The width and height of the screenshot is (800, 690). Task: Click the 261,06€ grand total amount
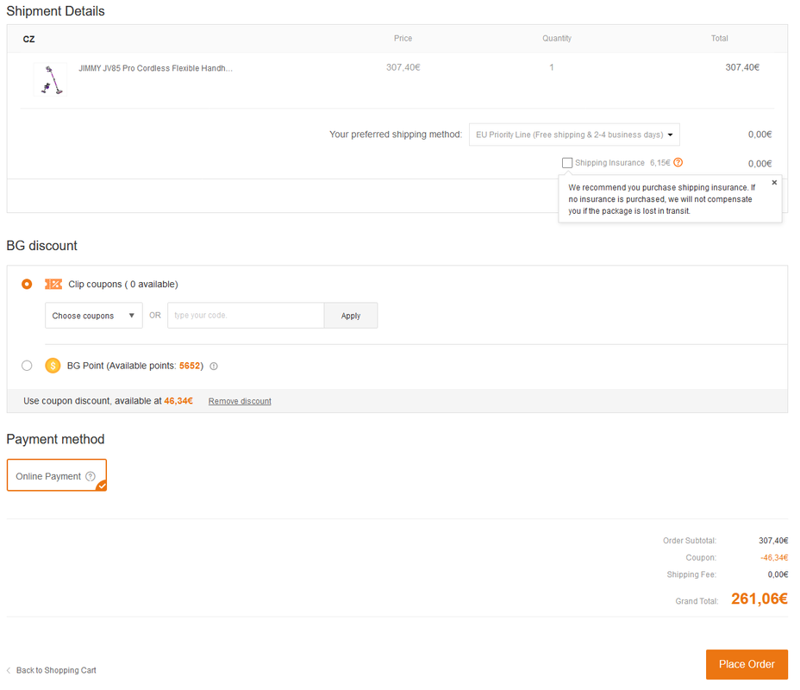pyautogui.click(x=759, y=599)
